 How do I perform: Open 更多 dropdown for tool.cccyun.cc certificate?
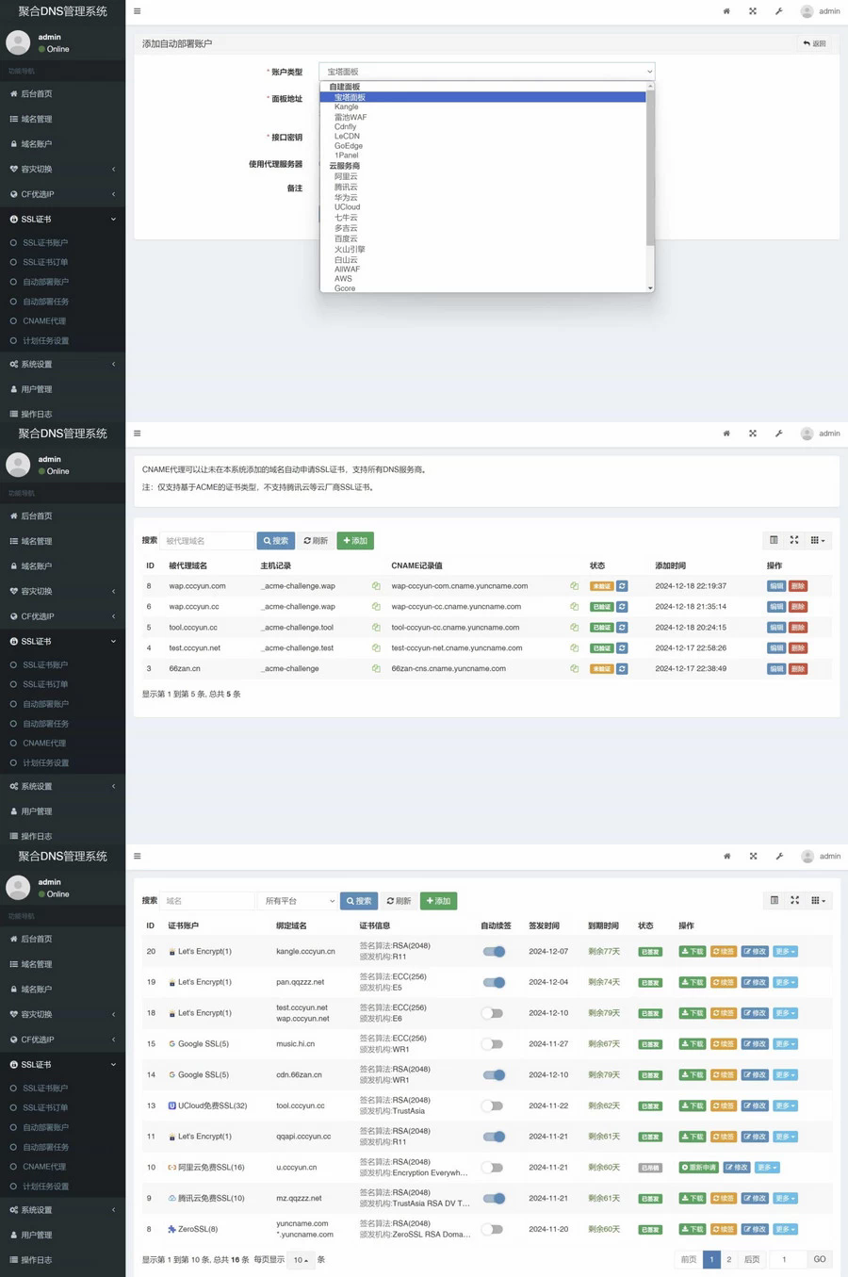[x=785, y=1106]
